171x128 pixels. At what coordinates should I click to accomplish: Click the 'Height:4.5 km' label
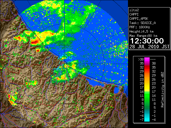click(141, 31)
